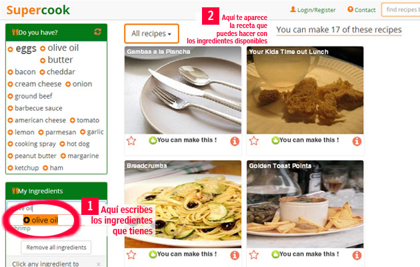Open info icon for Gambas a la Plancha
The width and height of the screenshot is (420, 267).
[235, 141]
